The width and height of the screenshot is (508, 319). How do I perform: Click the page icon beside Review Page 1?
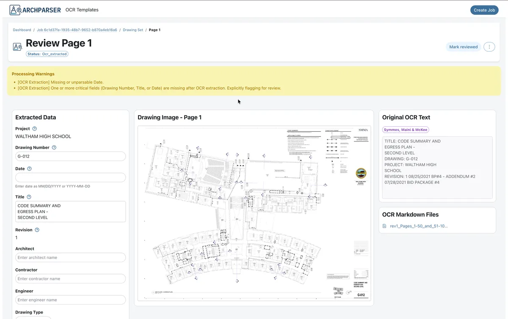17,47
